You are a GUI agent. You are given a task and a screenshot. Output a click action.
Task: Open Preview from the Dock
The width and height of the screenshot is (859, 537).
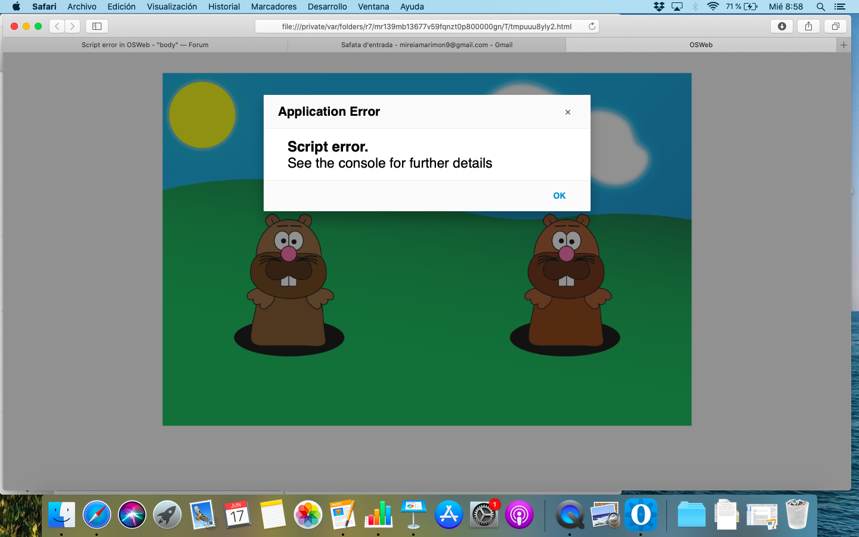pyautogui.click(x=605, y=514)
